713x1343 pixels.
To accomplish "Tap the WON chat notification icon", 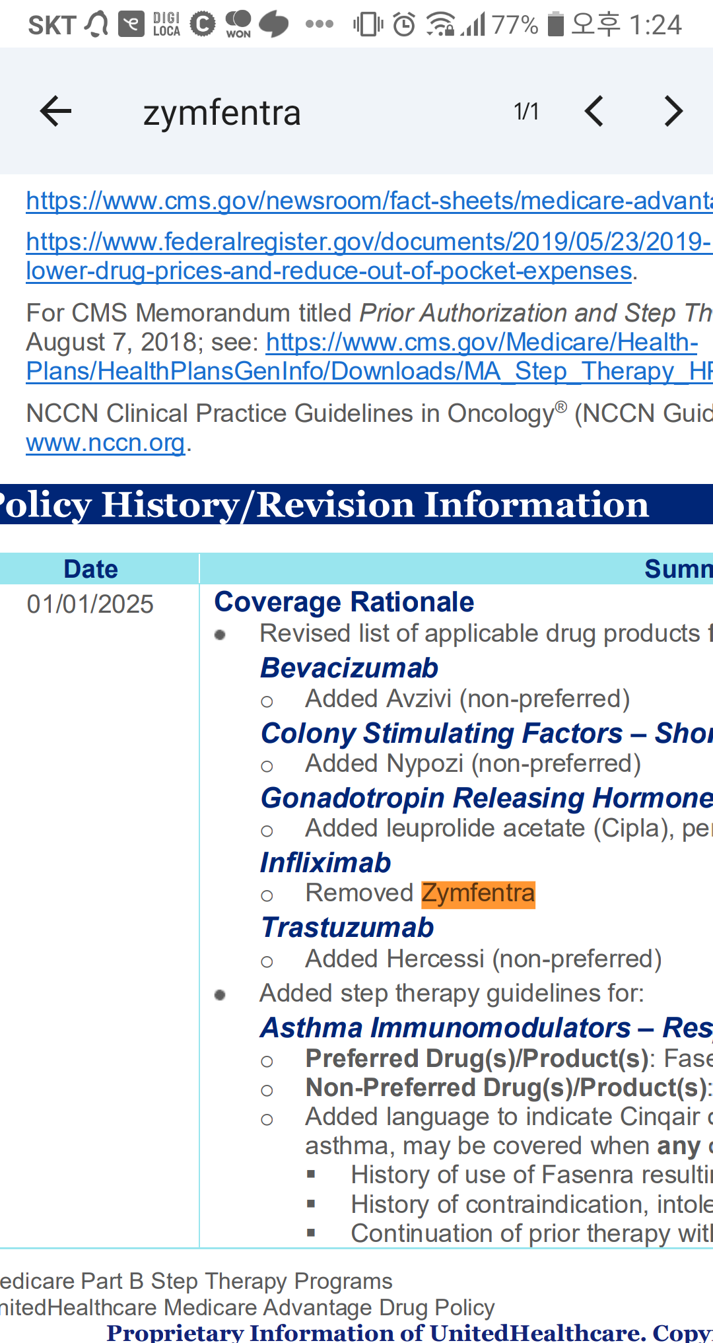I will tap(238, 24).
